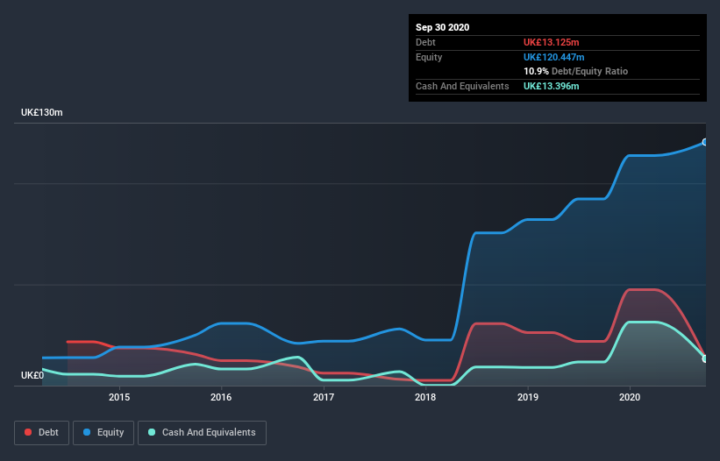Click the UK£120.447m equity value

[x=553, y=57]
